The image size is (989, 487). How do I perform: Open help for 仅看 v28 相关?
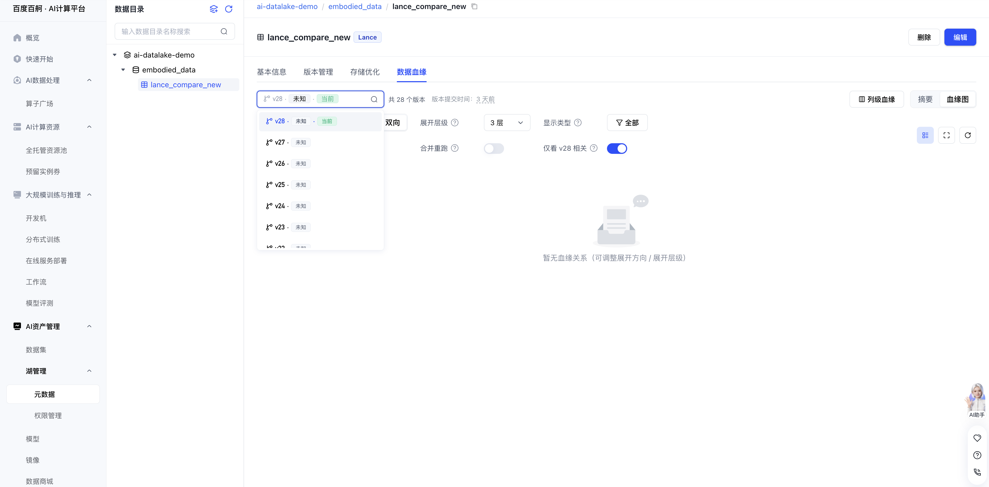pos(593,148)
